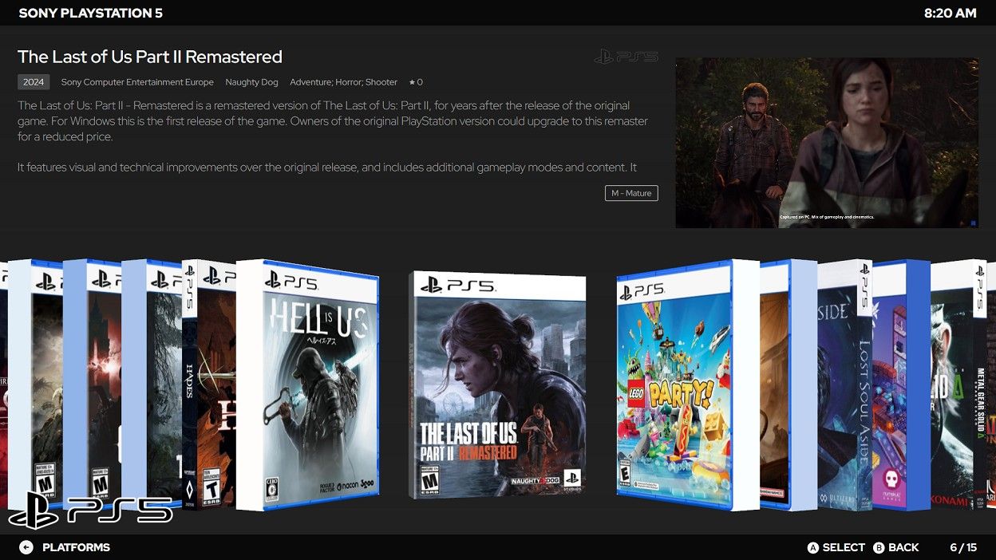Click the faded PS5 logo near description
Screen dimensions: 996x560
point(626,57)
